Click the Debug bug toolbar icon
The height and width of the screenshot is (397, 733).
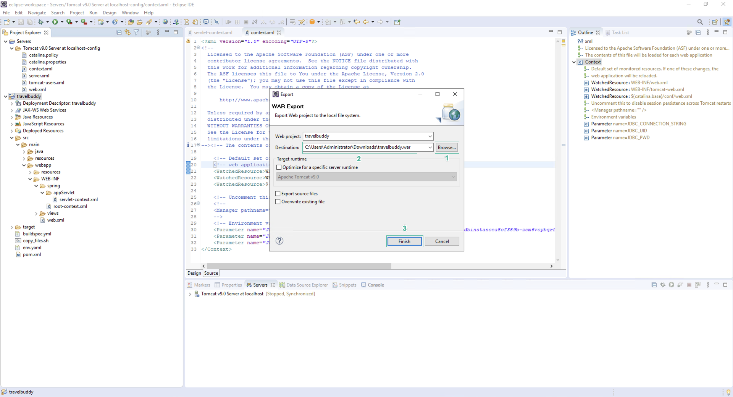tap(40, 22)
